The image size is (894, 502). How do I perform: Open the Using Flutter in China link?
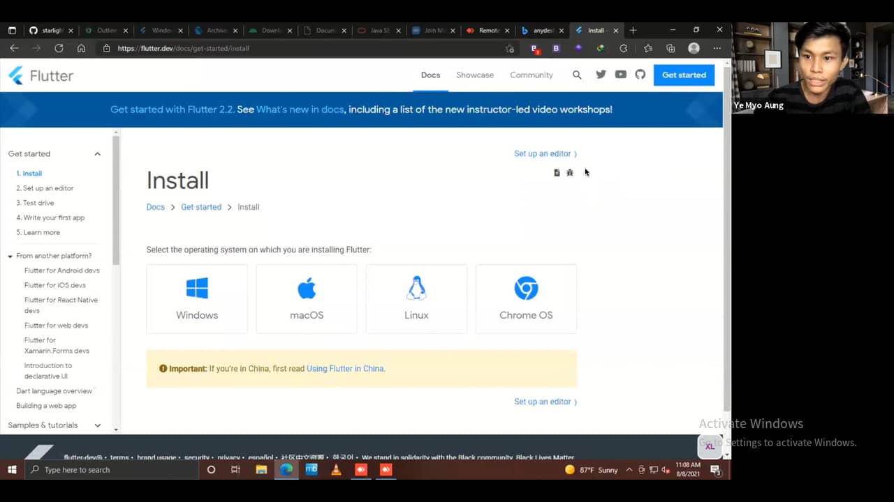point(345,368)
